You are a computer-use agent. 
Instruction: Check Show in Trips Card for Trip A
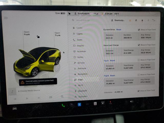[139, 60]
